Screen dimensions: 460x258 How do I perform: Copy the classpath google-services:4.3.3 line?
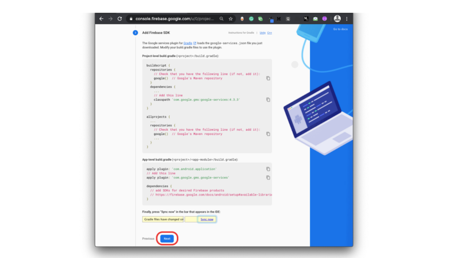click(268, 99)
